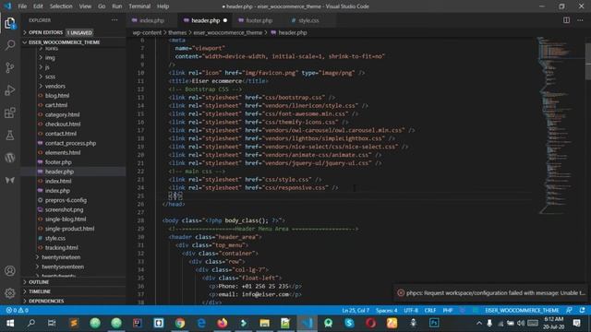Open Run and Debug view

point(10,90)
